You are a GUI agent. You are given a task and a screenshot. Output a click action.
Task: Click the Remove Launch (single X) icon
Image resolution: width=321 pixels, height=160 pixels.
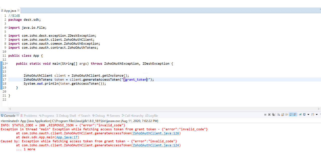269,114
